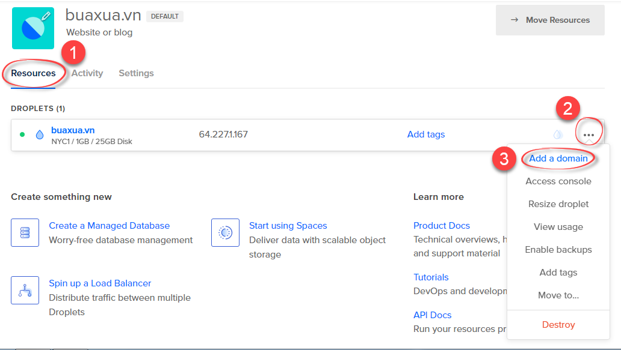Click the buaxua.vn project avatar icon
This screenshot has width=621, height=350.
[x=33, y=28]
